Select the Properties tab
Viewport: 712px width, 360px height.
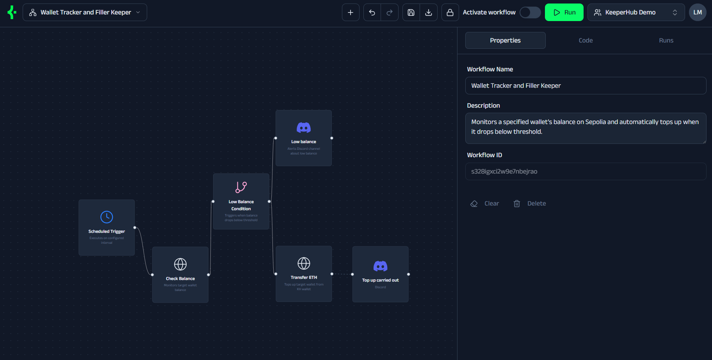coord(505,40)
